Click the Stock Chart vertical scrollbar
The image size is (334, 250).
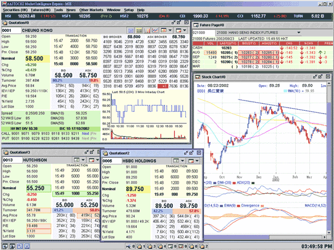tap(329, 157)
